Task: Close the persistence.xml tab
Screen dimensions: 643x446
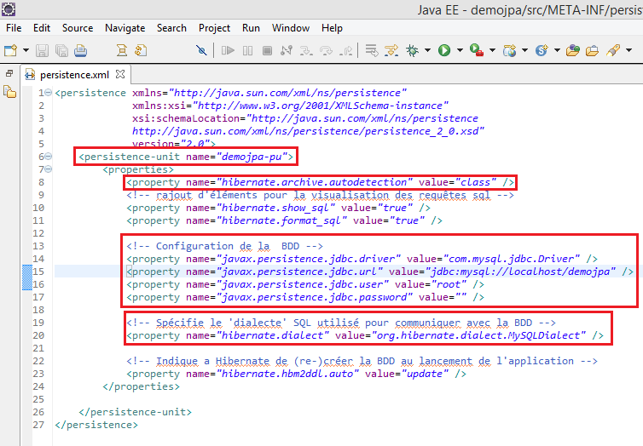Action: (x=120, y=75)
